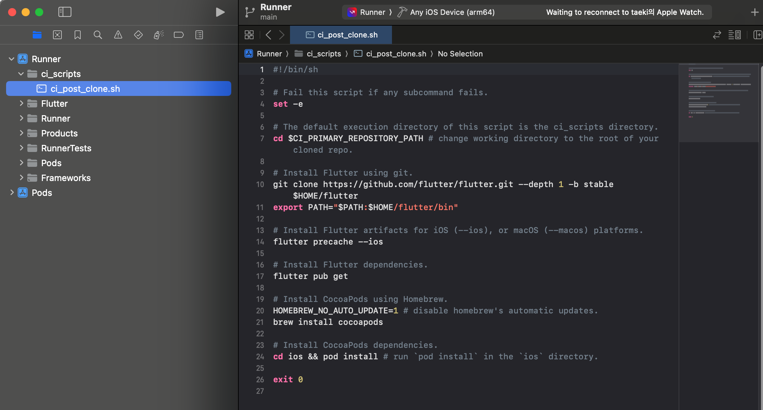This screenshot has width=763, height=410.
Task: Choose the Any iOS Device destination
Action: tap(452, 12)
